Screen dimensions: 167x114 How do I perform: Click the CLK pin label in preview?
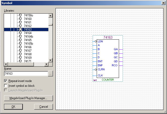[100, 75]
